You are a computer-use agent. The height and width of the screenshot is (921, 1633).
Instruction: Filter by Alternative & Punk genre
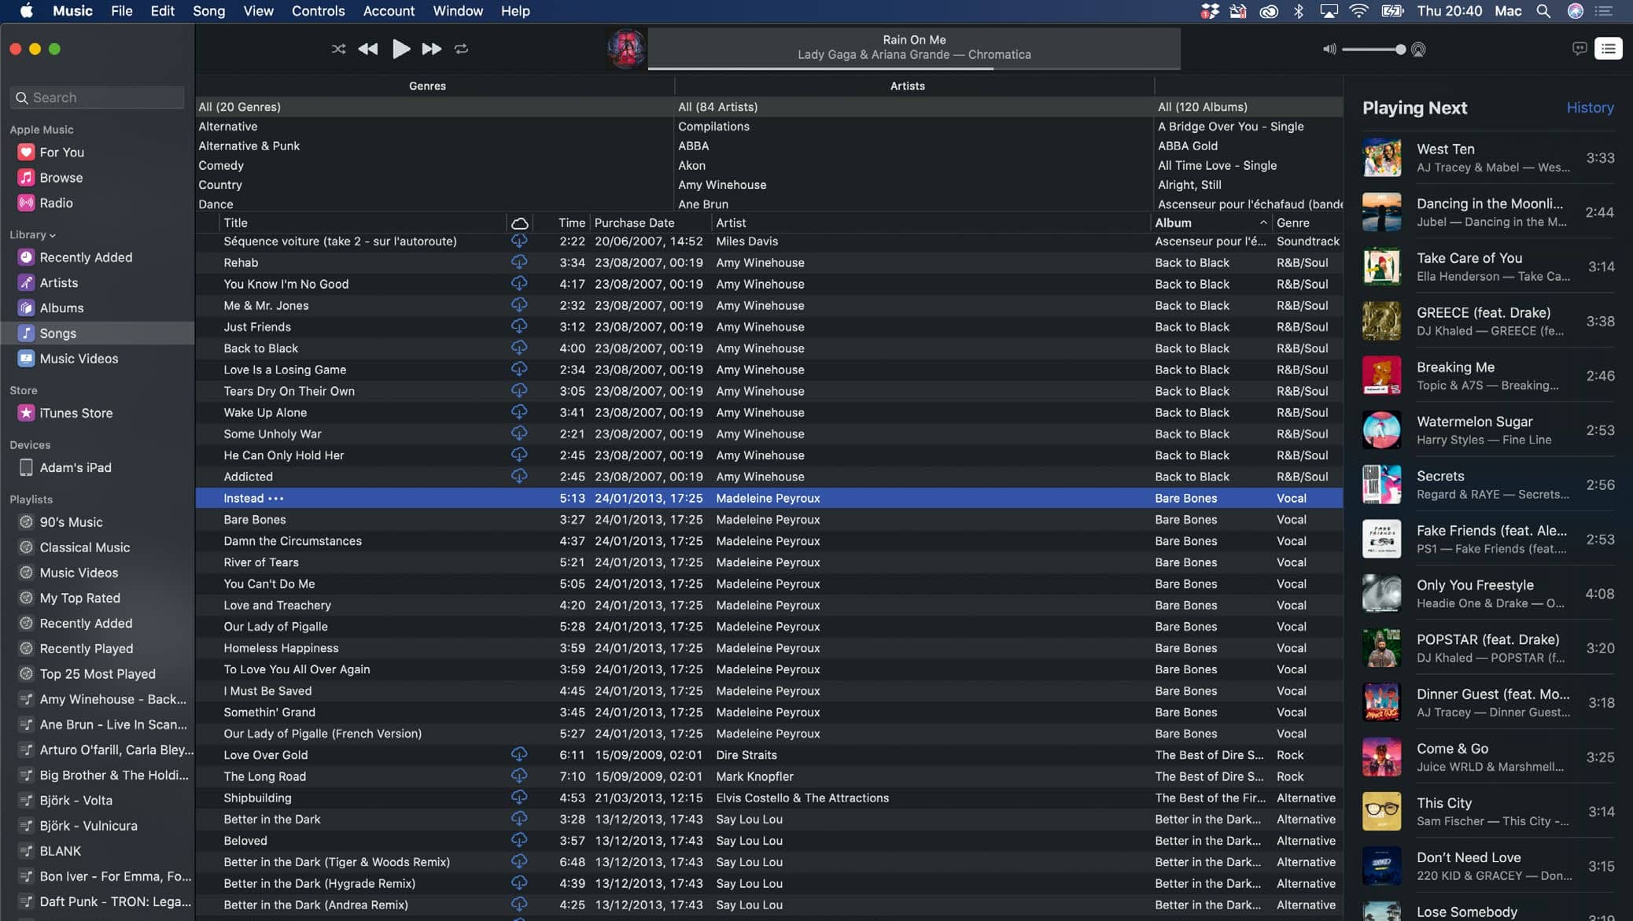(249, 146)
